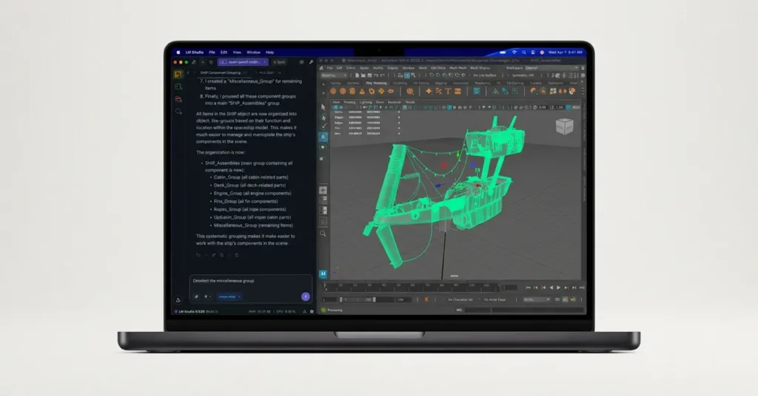Click the LM Studio settings wrench icon

[311, 62]
